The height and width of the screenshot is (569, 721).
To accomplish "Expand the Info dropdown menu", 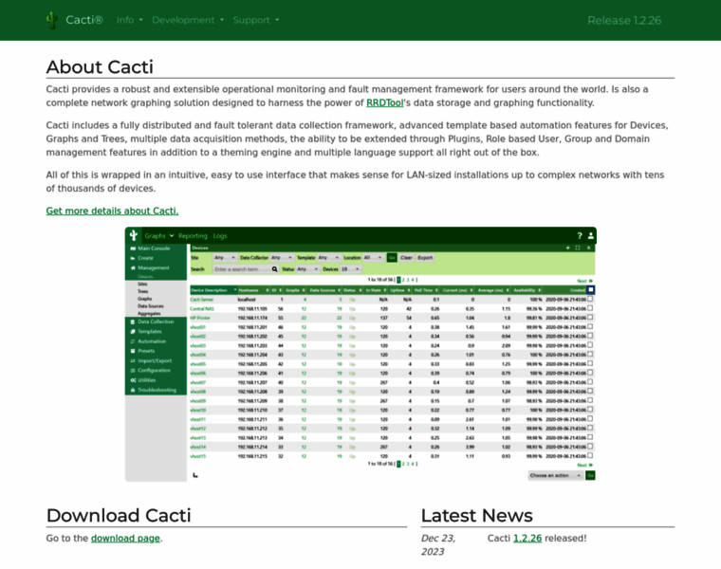I will [x=129, y=20].
